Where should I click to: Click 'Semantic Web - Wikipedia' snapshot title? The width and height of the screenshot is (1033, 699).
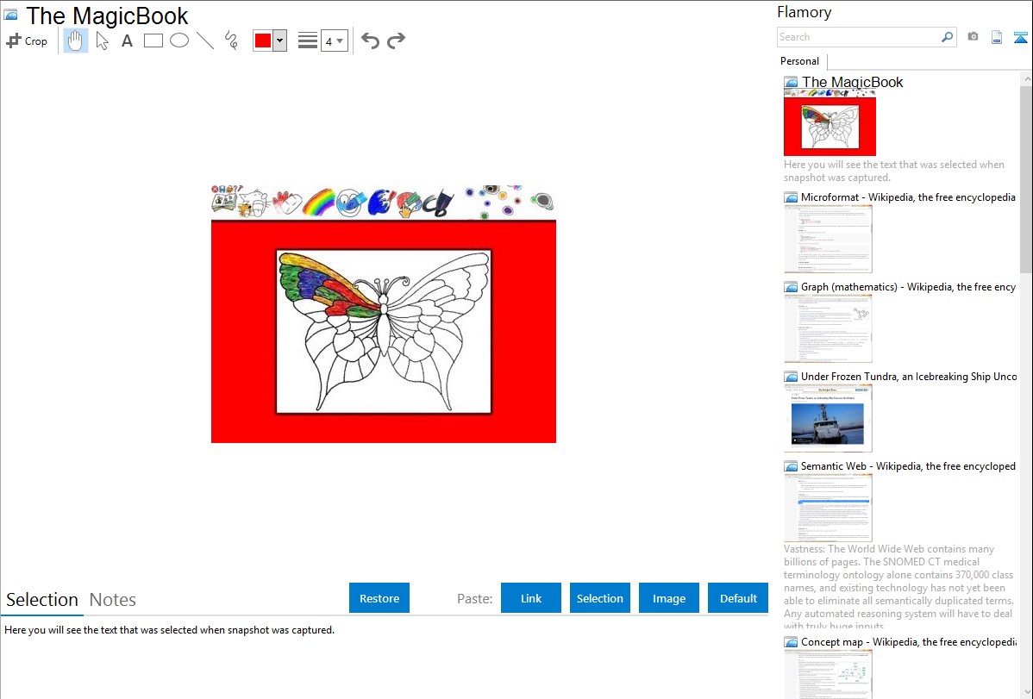(908, 465)
